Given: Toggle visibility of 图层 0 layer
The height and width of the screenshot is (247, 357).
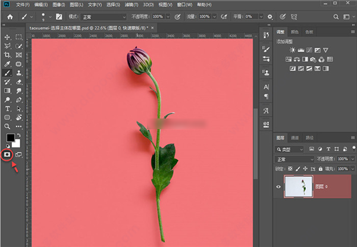Looking at the screenshot, I should pyautogui.click(x=278, y=187).
